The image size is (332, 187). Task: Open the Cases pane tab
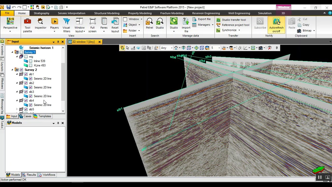pyautogui.click(x=25, y=116)
